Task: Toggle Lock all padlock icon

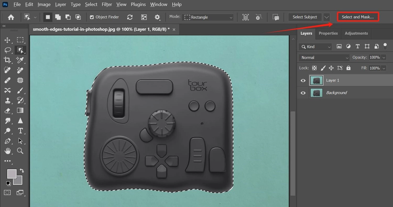Action: [x=348, y=68]
